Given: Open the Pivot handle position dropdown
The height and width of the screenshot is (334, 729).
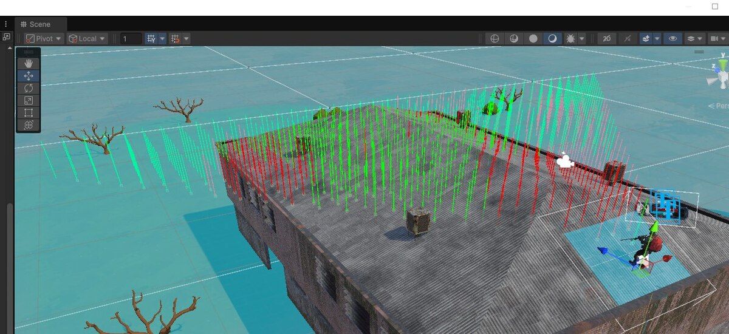Looking at the screenshot, I should tap(44, 38).
